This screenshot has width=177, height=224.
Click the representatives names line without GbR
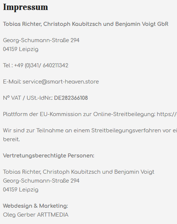click(79, 172)
